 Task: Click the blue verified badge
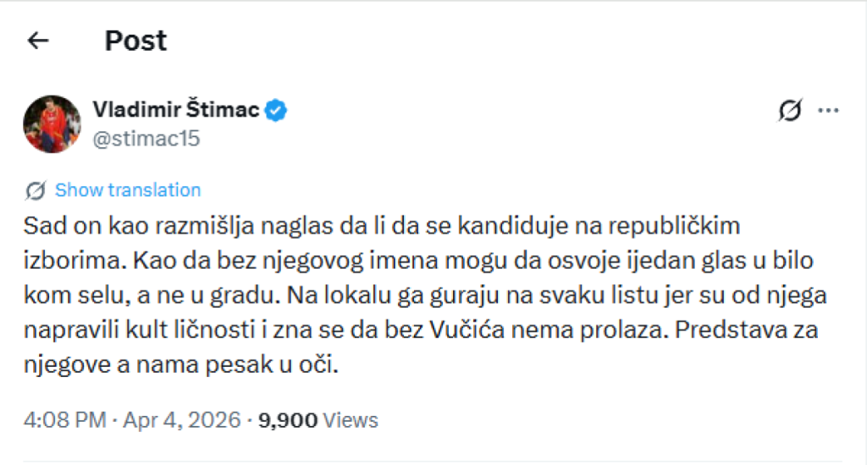(x=277, y=109)
